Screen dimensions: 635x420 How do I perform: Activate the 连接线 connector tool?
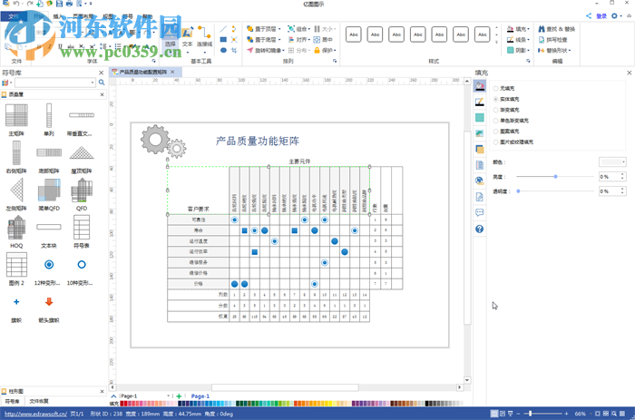pyautogui.click(x=204, y=37)
